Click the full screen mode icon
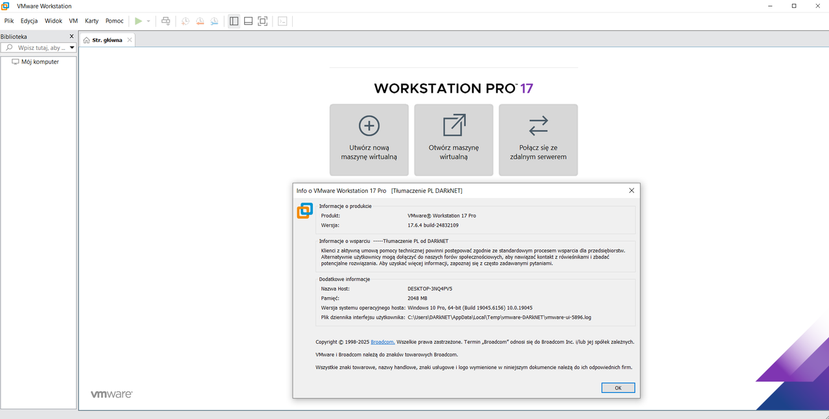The width and height of the screenshot is (829, 419). click(262, 21)
